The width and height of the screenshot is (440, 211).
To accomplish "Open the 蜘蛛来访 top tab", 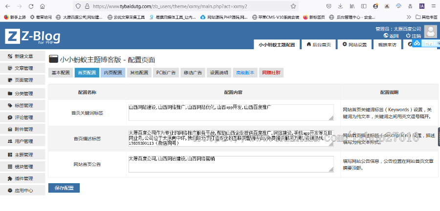I will point(387,44).
